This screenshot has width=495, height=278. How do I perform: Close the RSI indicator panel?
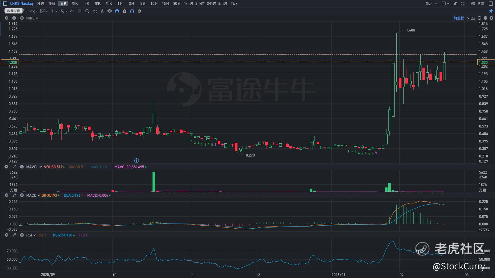click(x=22, y=235)
